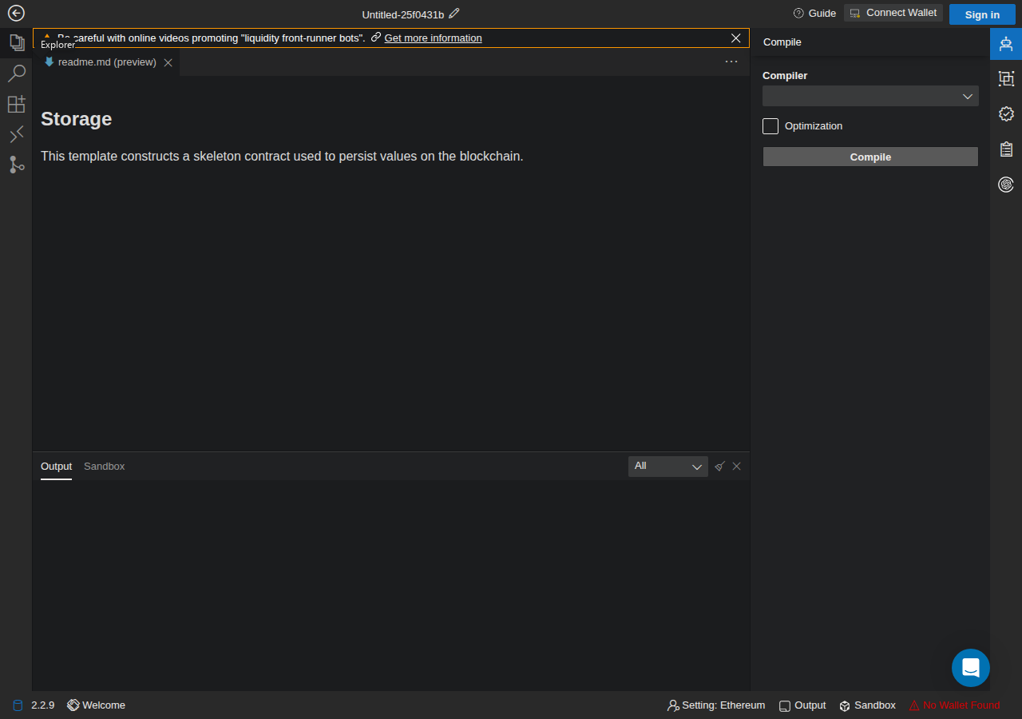Open the Explorer files icon

click(x=16, y=42)
